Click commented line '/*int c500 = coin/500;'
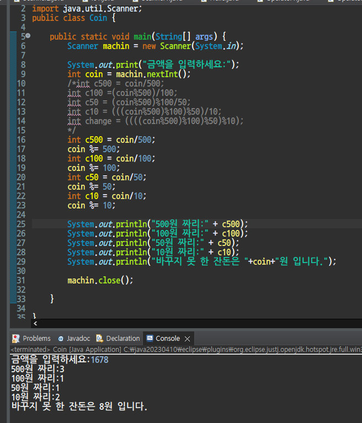362x423 pixels. (116, 83)
